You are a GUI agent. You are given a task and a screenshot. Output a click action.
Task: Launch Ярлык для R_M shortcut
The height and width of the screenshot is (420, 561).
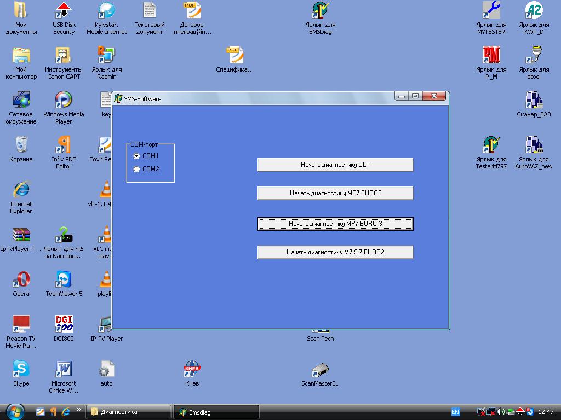[491, 63]
